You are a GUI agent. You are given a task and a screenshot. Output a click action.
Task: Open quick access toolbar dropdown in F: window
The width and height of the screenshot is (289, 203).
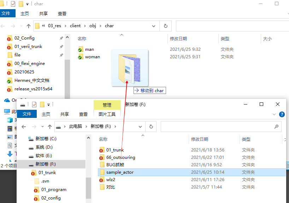coord(48,105)
